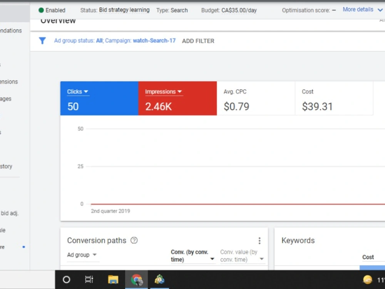Screen dimensions: 385x289
Task: Open the bid adj. sidebar item
Action: point(9,213)
